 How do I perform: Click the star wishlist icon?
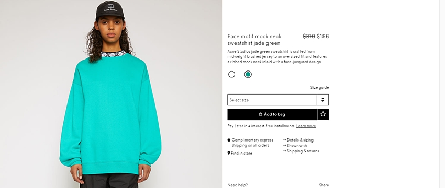click(x=323, y=114)
